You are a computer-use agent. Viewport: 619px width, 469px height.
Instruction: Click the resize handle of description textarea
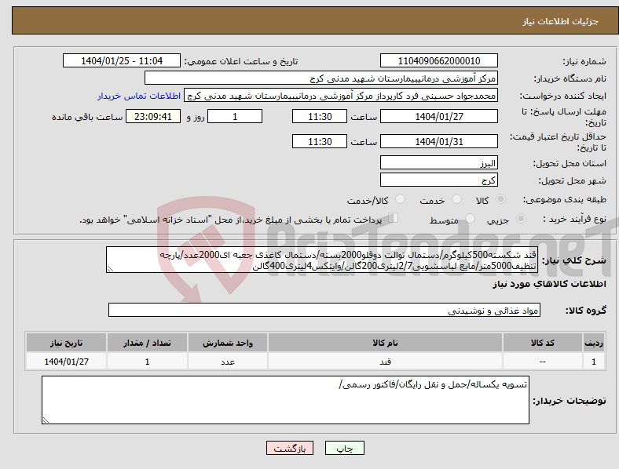[110, 269]
